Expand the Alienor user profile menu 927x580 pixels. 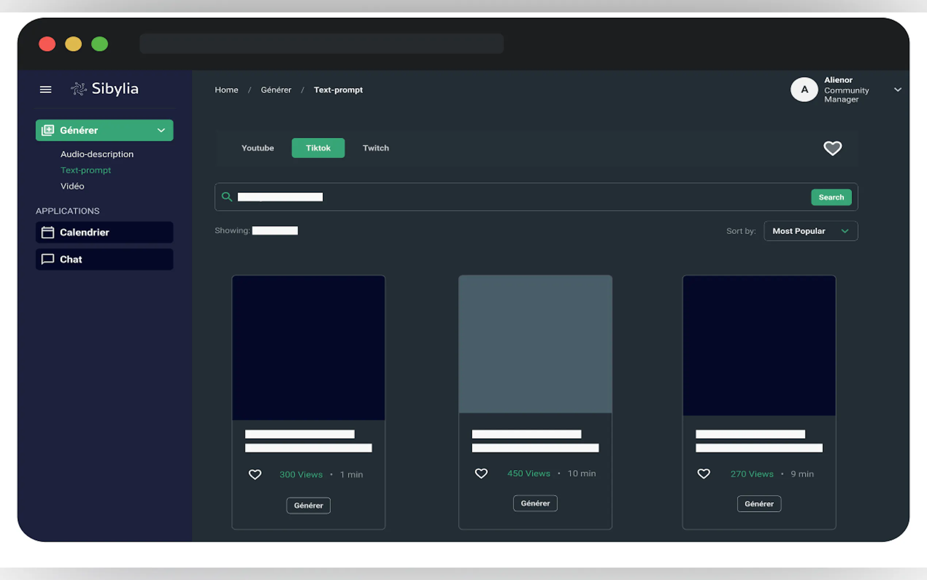(897, 89)
